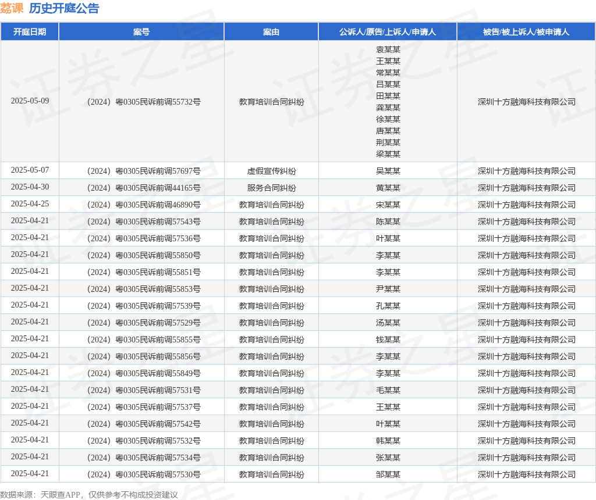This screenshot has height=500, width=596.
Task: Click the 被告/被上诉人/被申请人 header
Action: point(526,32)
